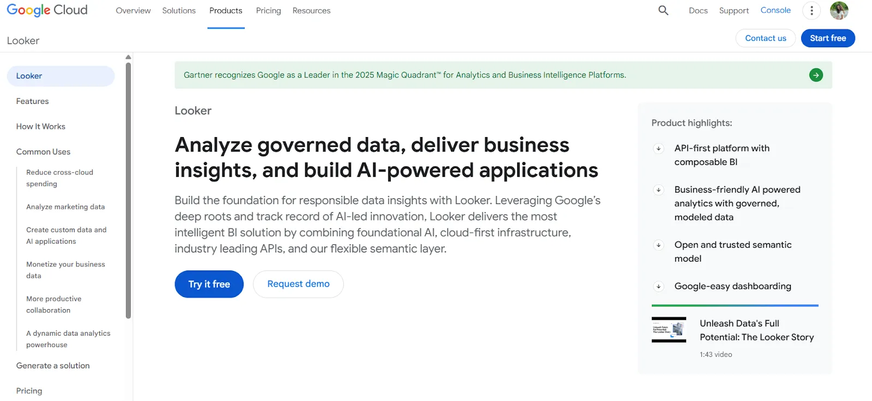Open the three-dot more options menu
The width and height of the screenshot is (872, 401).
point(811,10)
